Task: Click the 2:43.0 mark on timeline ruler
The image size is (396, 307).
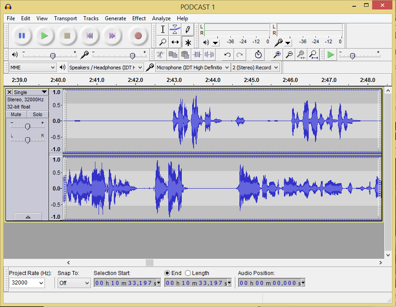Action: click(x=174, y=80)
